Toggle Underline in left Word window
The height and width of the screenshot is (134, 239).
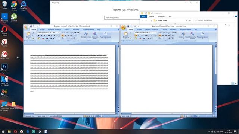click(x=44, y=35)
